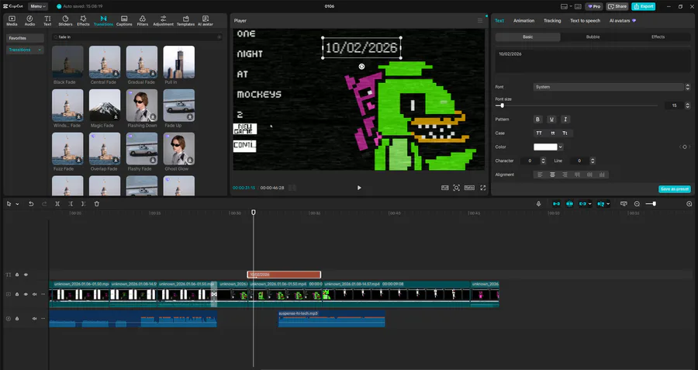
Task: Open the Effects library panel
Action: click(x=83, y=20)
